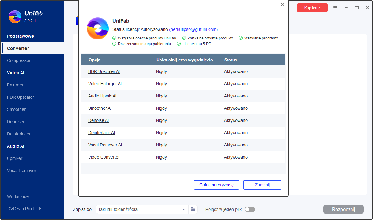Image resolution: width=373 pixels, height=220 pixels.
Task: Click the Rozpocznij button
Action: coord(343,209)
